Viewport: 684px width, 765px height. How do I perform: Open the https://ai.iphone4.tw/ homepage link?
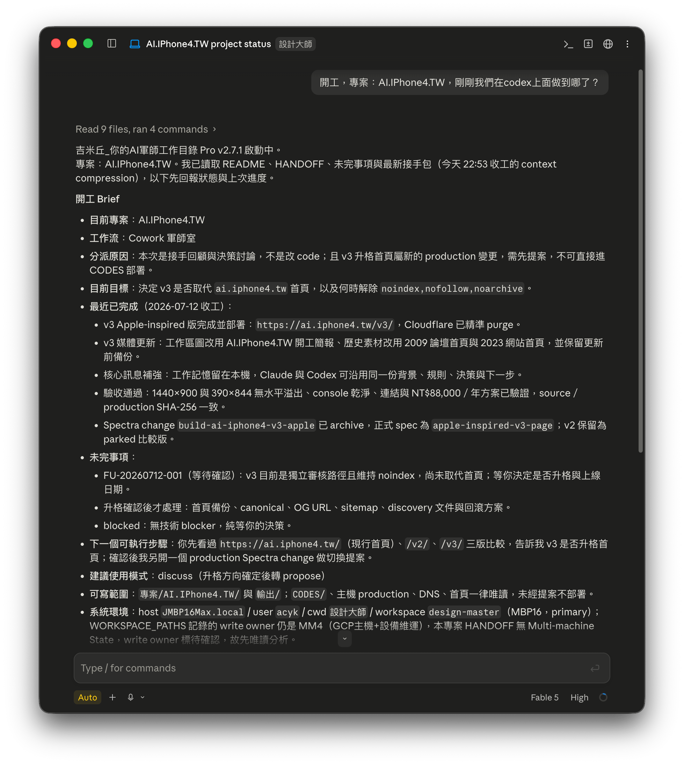click(x=280, y=544)
